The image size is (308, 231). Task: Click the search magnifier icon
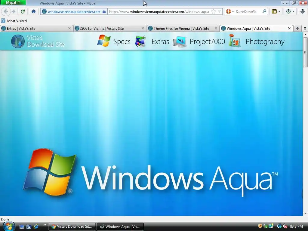pos(264,12)
